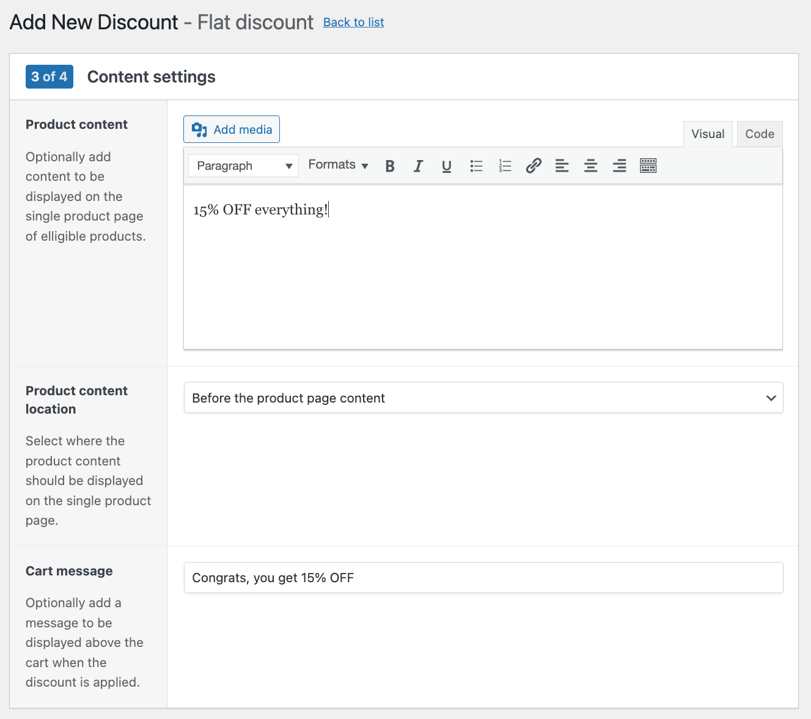
Task: Apply italic formatting
Action: (x=418, y=166)
